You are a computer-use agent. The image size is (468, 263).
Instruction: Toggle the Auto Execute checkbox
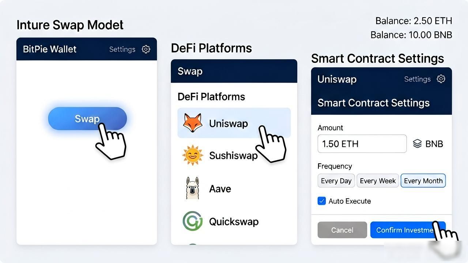pos(322,201)
